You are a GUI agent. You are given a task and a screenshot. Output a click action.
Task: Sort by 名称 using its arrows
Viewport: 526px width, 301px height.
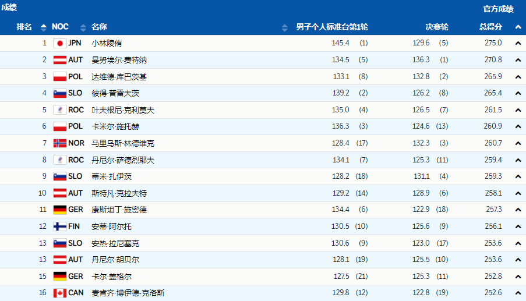click(284, 27)
